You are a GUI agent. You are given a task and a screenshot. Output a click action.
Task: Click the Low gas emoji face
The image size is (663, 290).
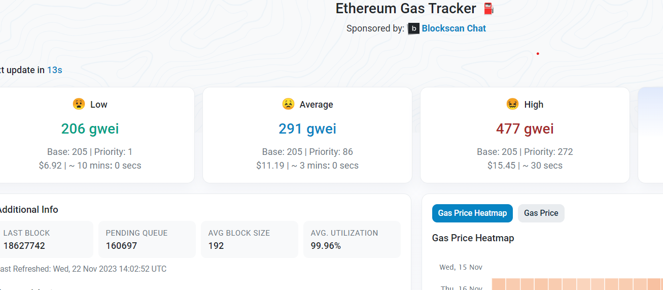click(x=79, y=104)
